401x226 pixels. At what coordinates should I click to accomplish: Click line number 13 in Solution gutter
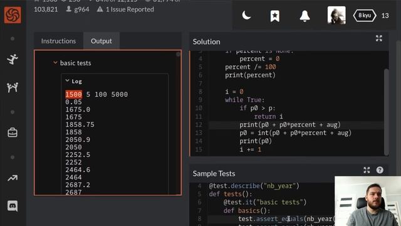(199, 132)
